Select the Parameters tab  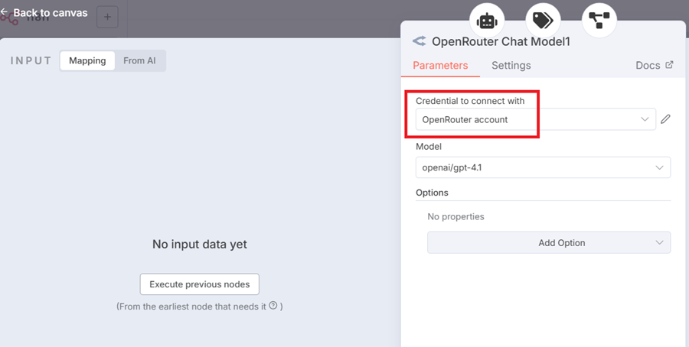click(x=440, y=65)
